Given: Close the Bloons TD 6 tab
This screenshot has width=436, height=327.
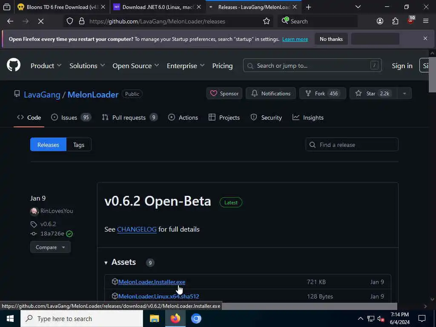Looking at the screenshot, I should (103, 7).
